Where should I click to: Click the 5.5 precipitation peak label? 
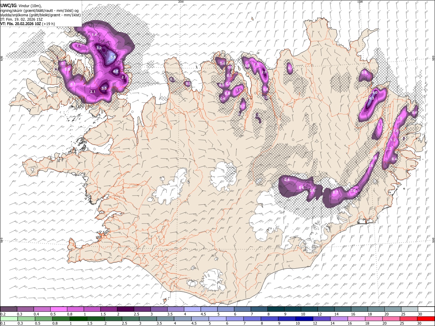pos(114,57)
